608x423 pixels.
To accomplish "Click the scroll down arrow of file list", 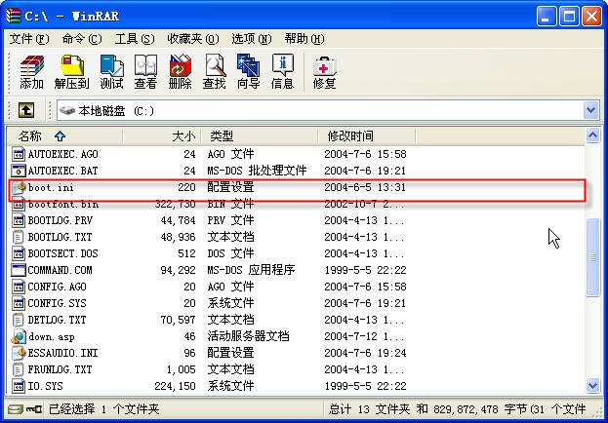I will pos(592,385).
